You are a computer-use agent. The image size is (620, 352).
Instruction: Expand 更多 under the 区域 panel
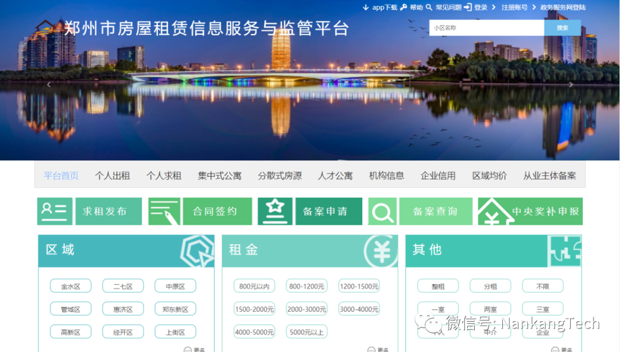click(x=195, y=349)
